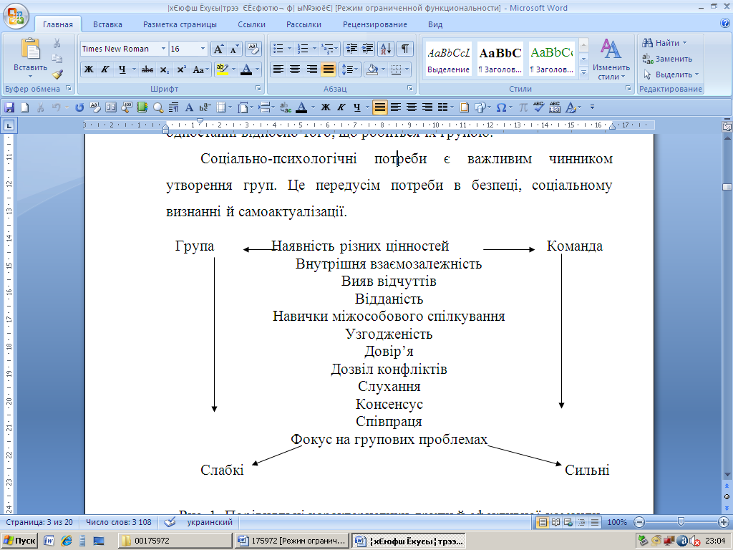Open the borders dropdown arrow
The width and height of the screenshot is (733, 550).
[407, 69]
